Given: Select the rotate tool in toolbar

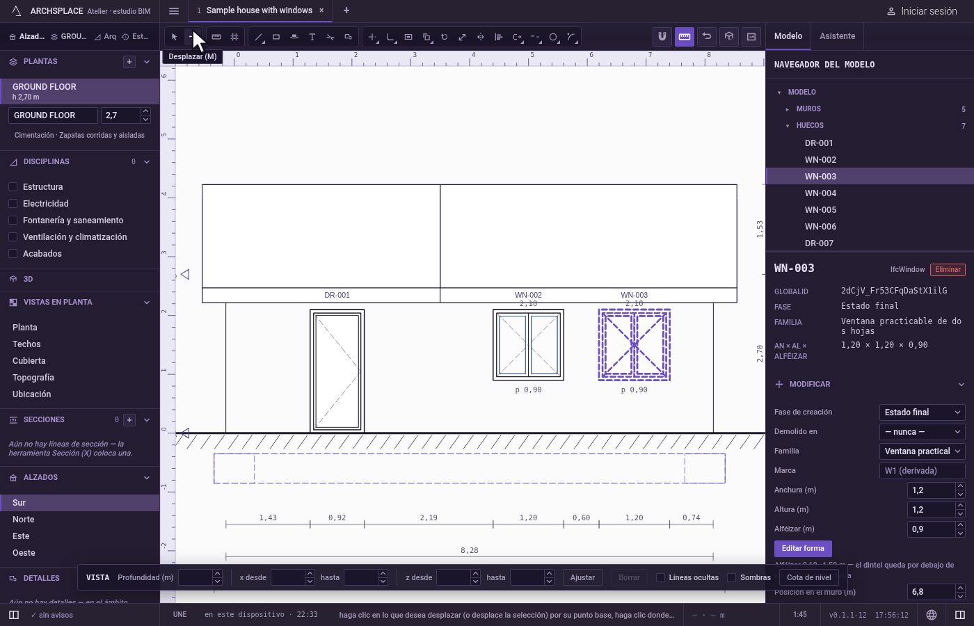Looking at the screenshot, I should [x=445, y=37].
